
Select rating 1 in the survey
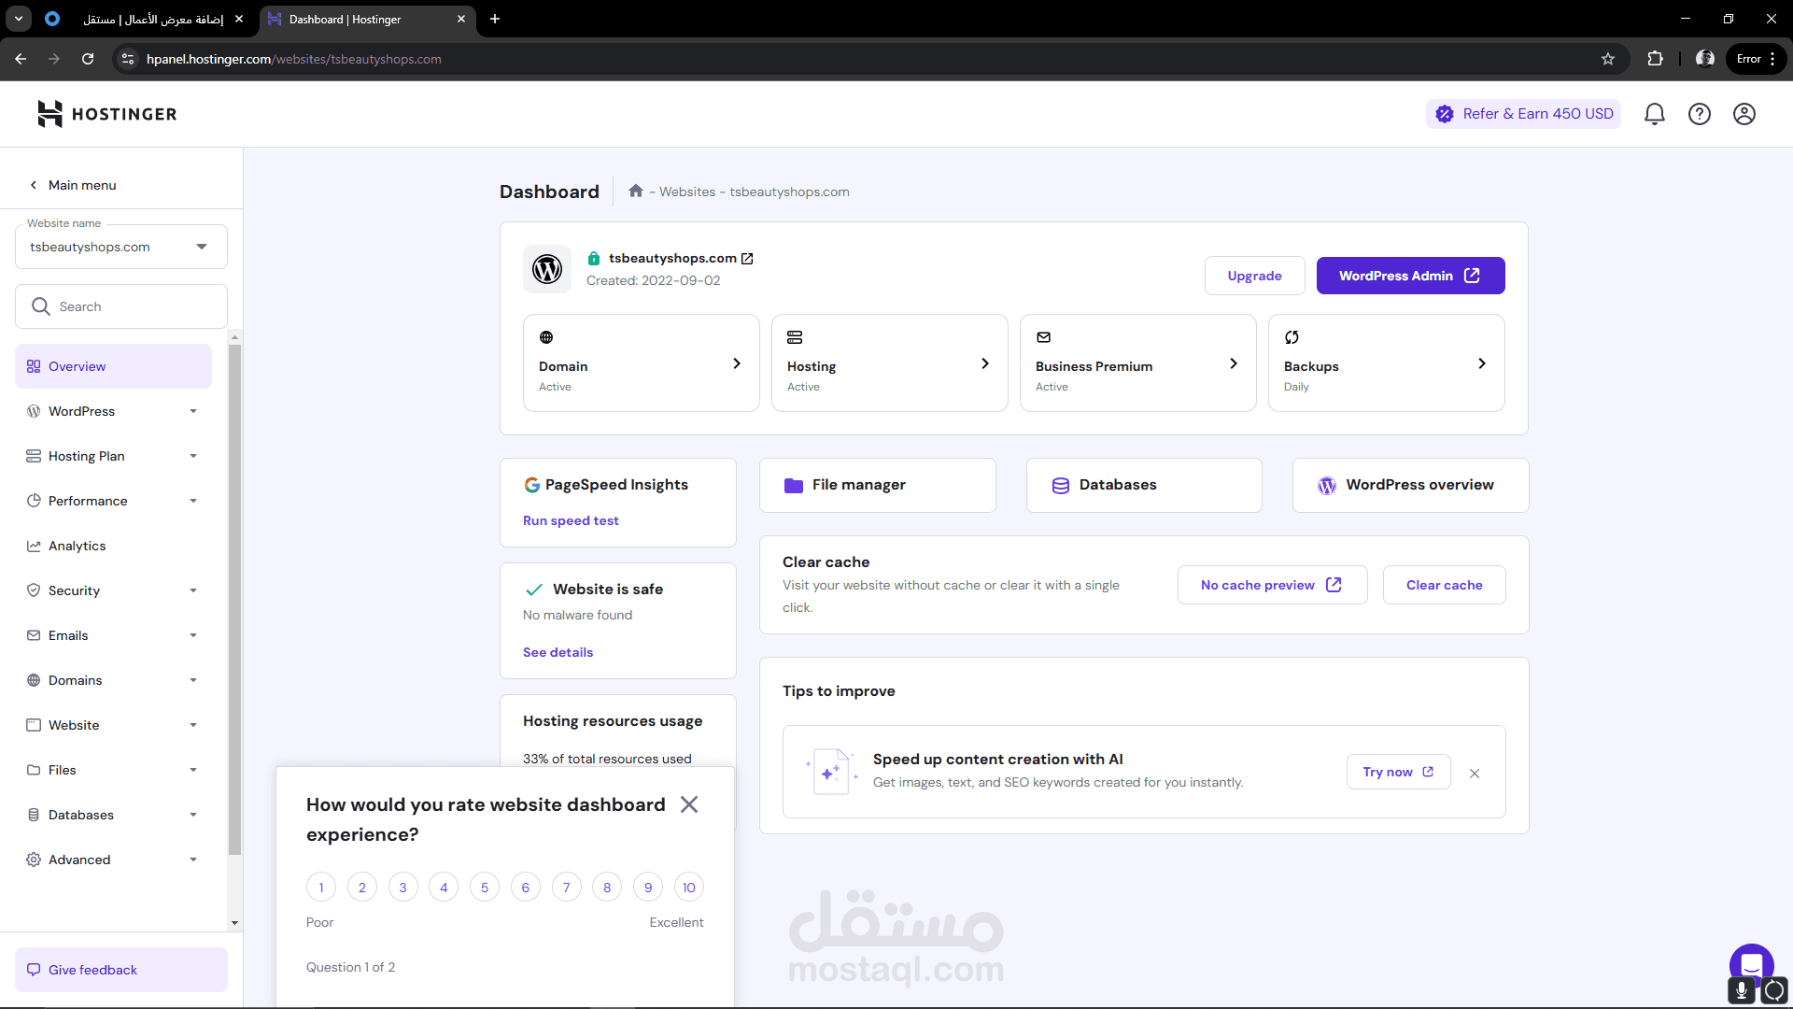[321, 888]
